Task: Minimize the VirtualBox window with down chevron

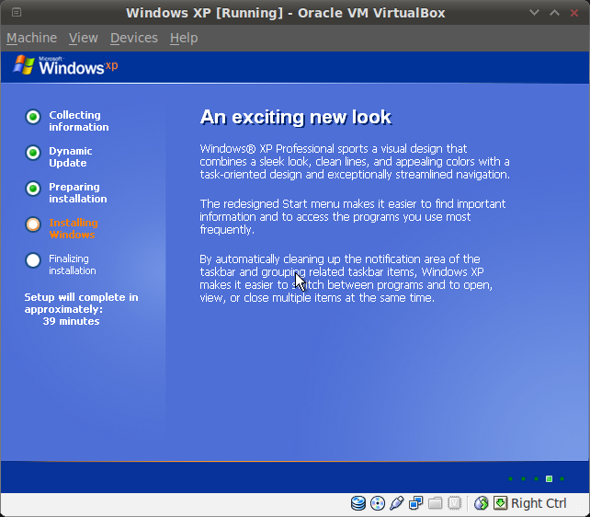Action: [534, 13]
